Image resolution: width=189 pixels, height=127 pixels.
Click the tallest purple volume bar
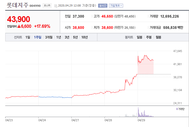click(x=138, y=112)
